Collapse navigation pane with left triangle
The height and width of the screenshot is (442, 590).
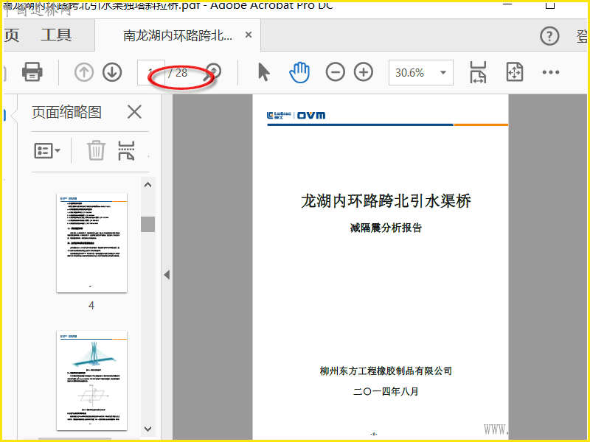(x=167, y=275)
